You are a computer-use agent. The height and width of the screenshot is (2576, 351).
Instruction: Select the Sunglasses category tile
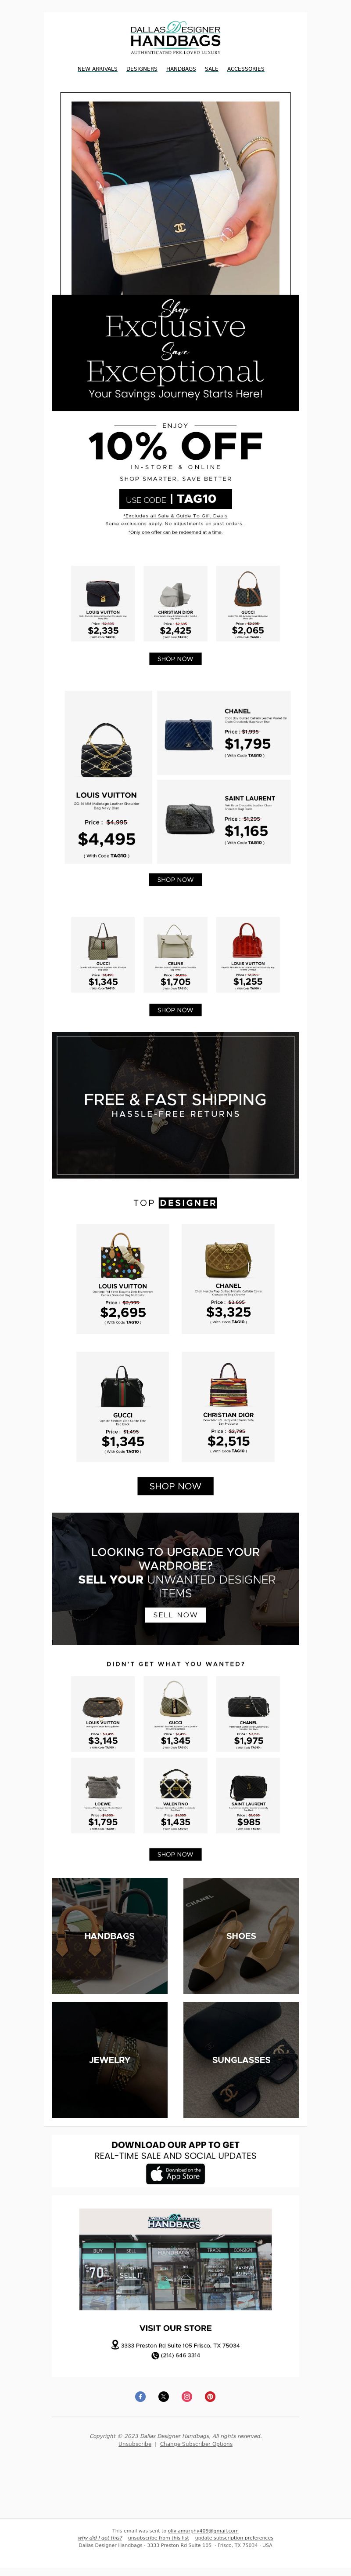point(241,2060)
